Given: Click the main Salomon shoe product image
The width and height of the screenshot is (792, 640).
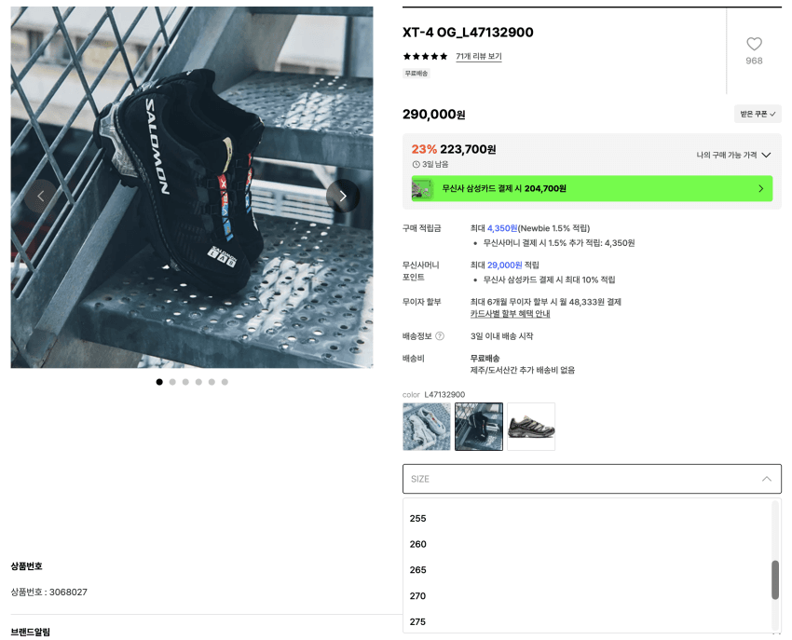Looking at the screenshot, I should click(192, 187).
